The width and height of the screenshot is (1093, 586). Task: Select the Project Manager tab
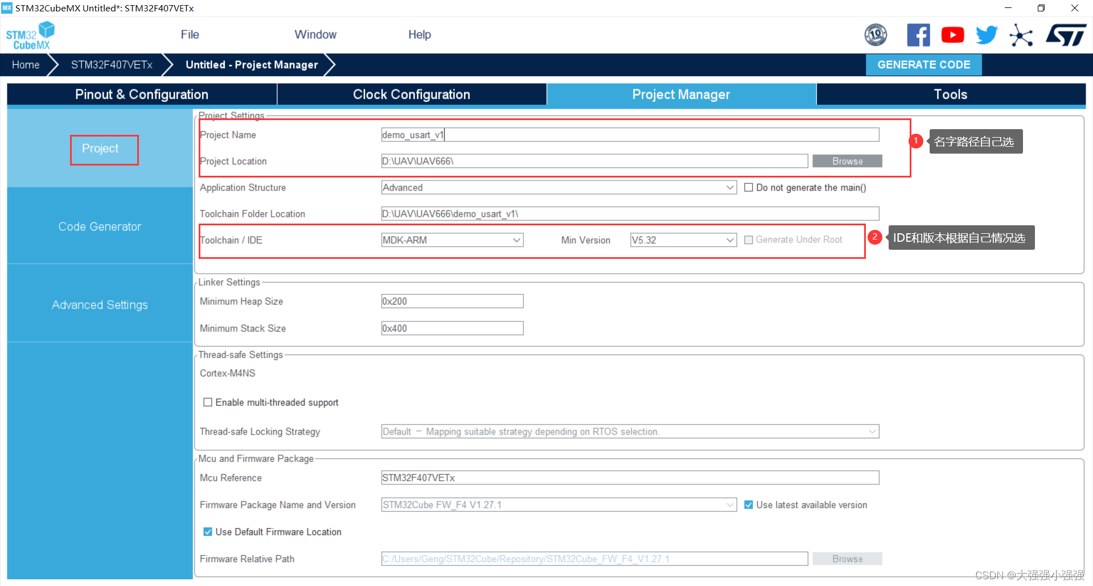coord(681,94)
